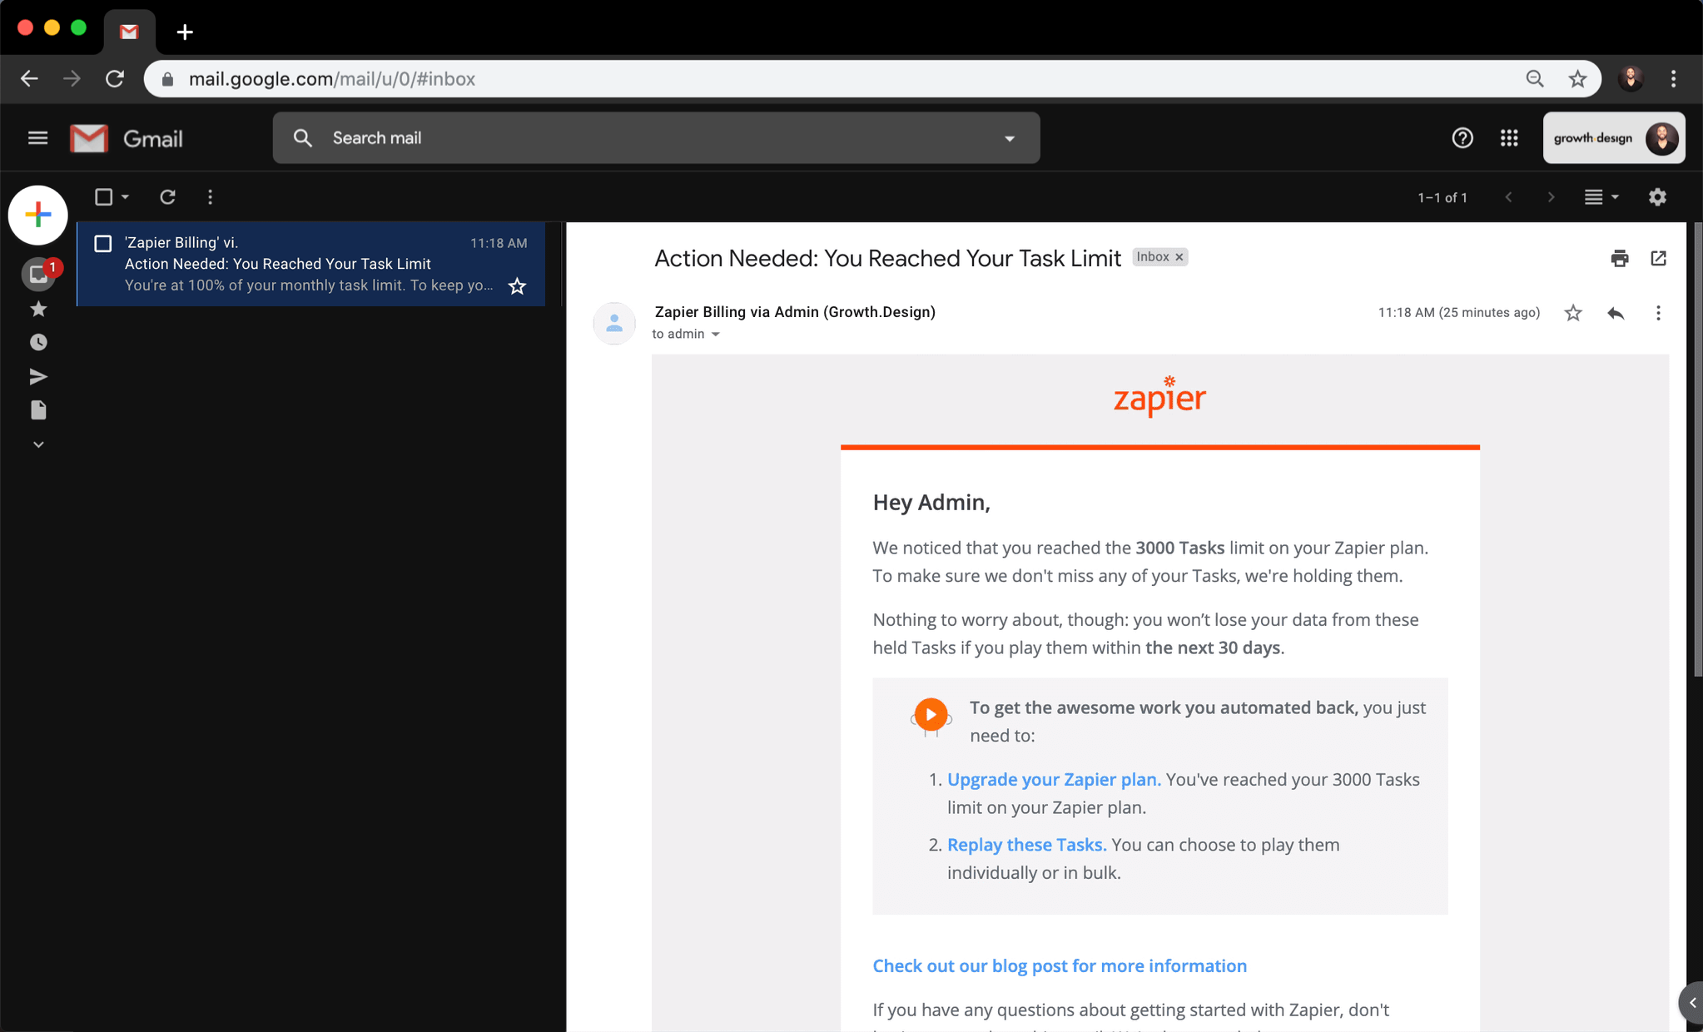Follow the 'Upgrade your Zapier plan' link
This screenshot has height=1032, width=1703.
pyautogui.click(x=1053, y=779)
